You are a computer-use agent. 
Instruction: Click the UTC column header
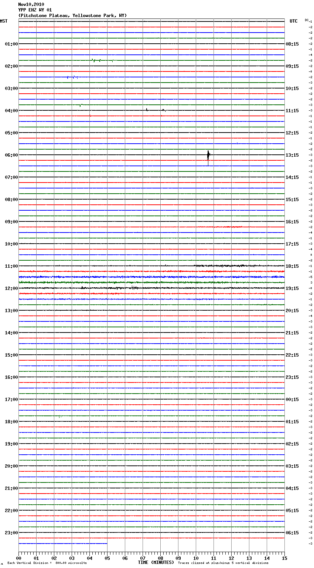(x=293, y=21)
